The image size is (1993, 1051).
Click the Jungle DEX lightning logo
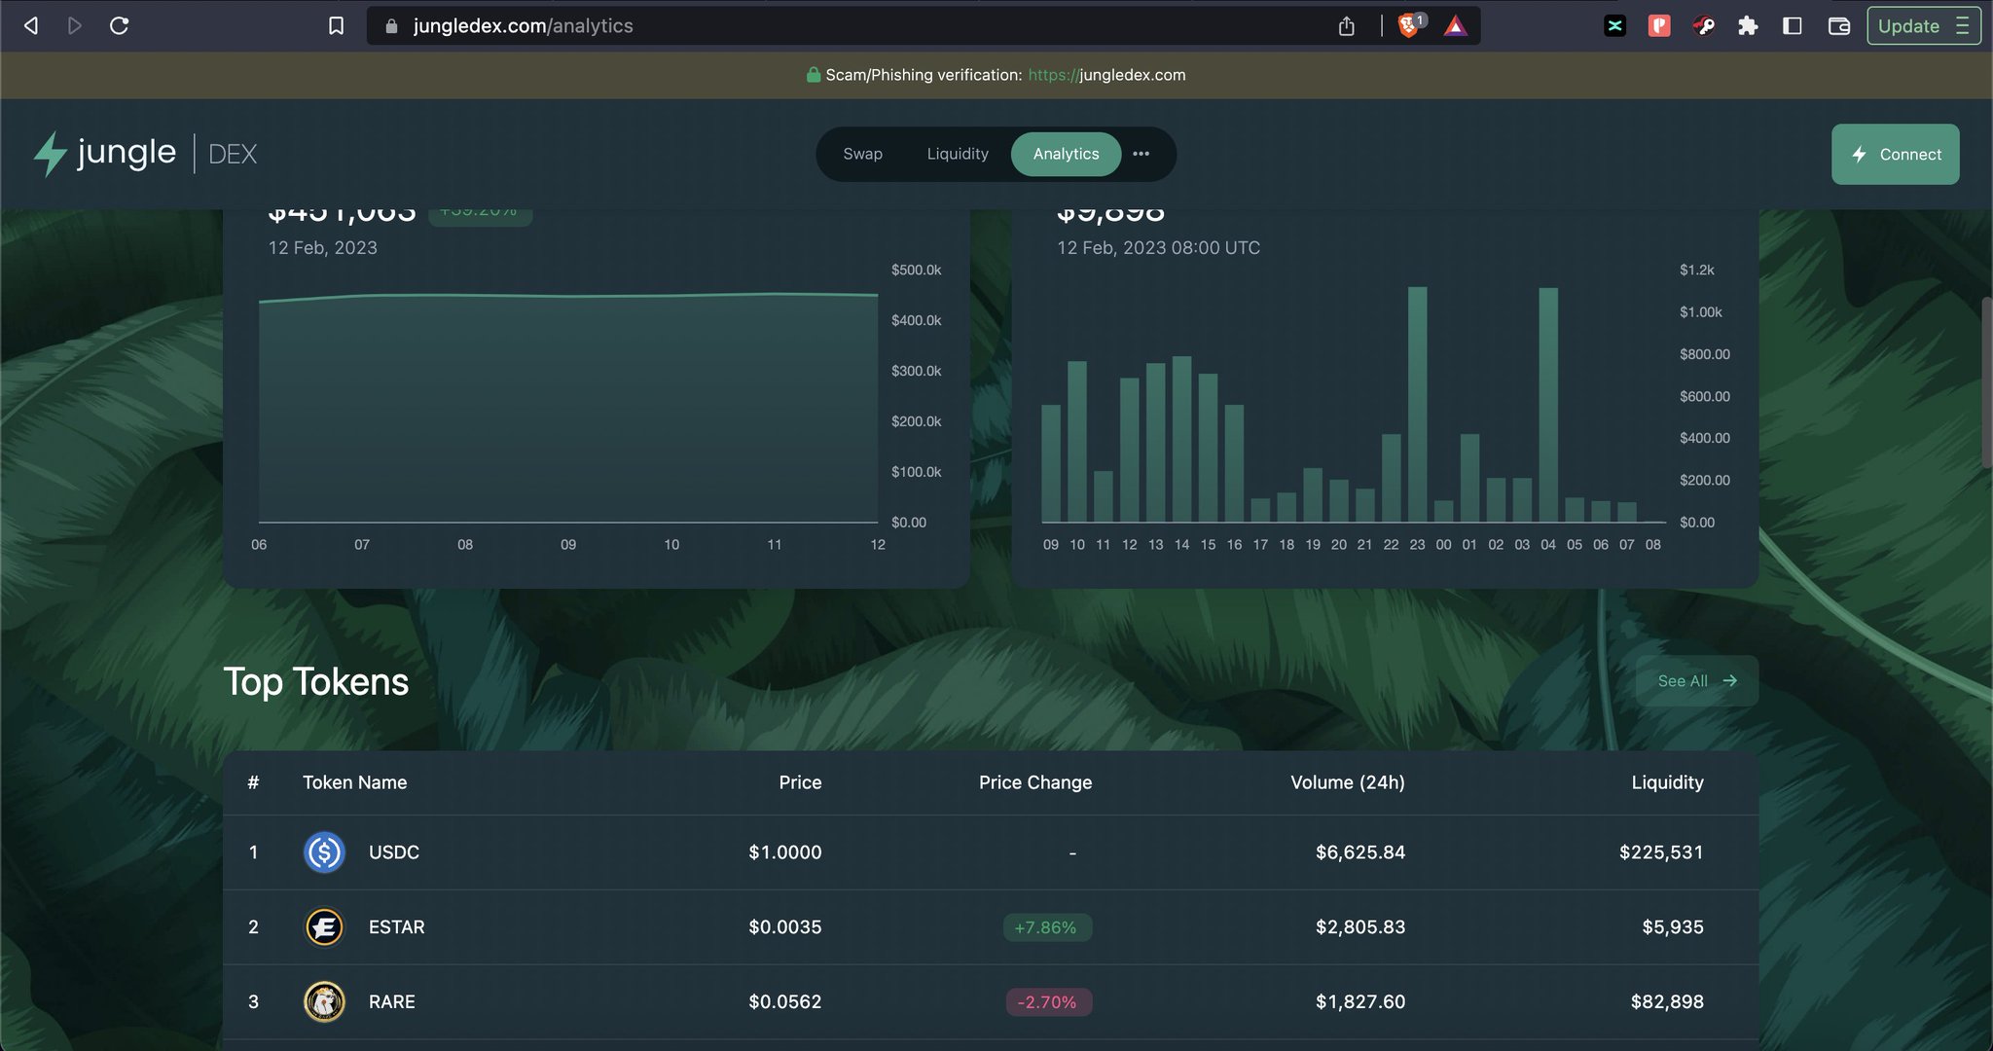[50, 153]
